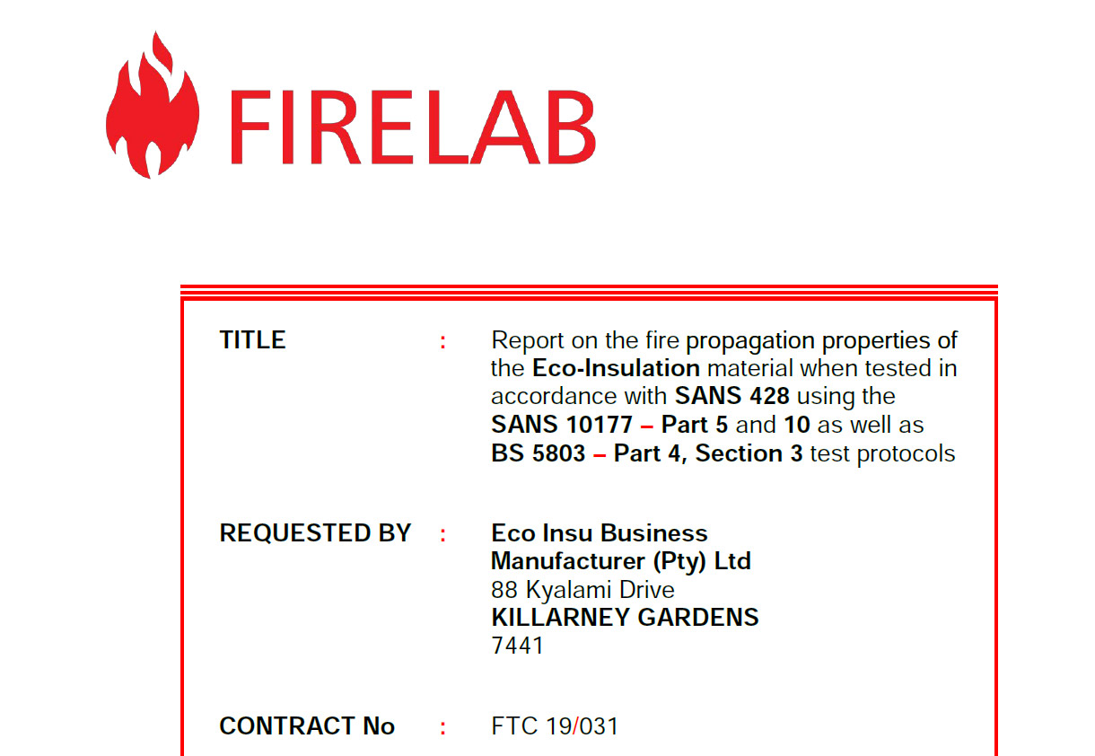Click the red colon after TITLE
Viewport: 1095px width, 756px height.
[443, 342]
